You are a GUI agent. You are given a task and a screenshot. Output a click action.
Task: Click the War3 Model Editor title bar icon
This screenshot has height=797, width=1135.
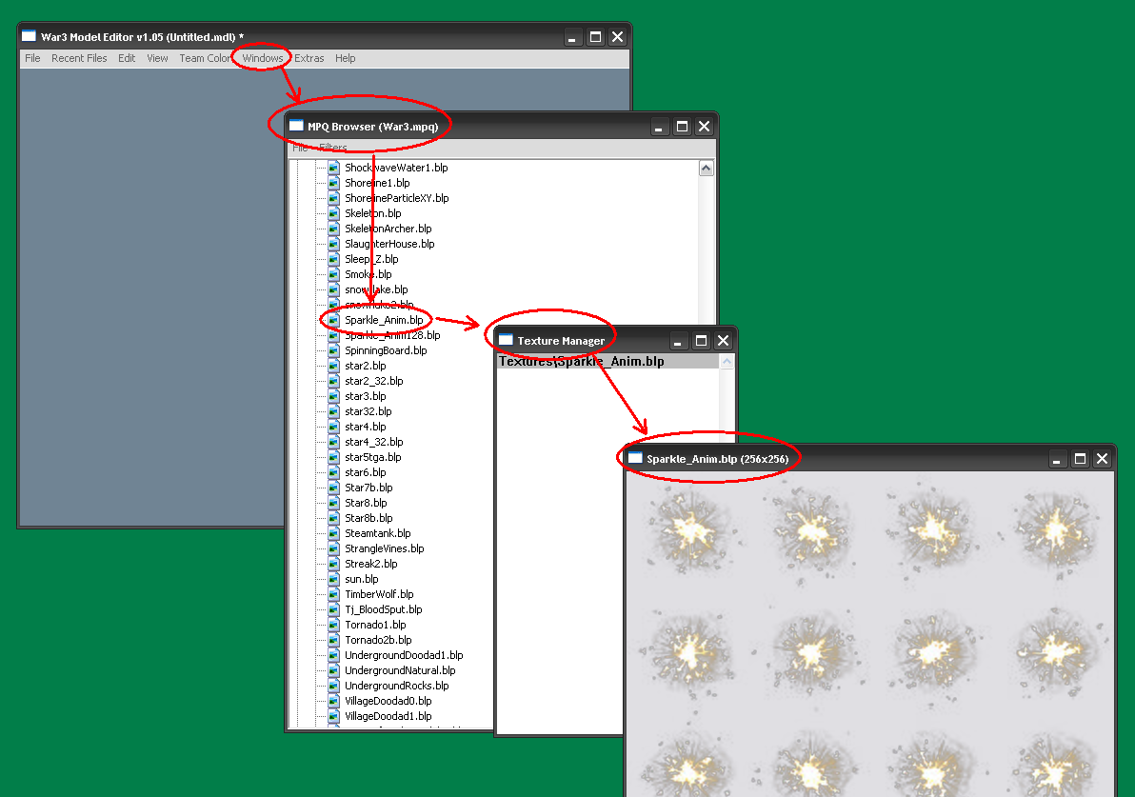click(29, 35)
